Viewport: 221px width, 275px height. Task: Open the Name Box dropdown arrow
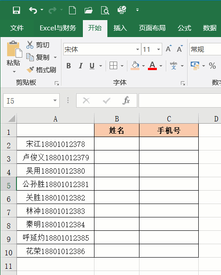[x=55, y=100]
